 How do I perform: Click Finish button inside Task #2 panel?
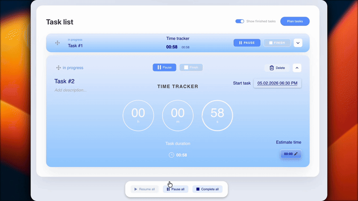(191, 67)
